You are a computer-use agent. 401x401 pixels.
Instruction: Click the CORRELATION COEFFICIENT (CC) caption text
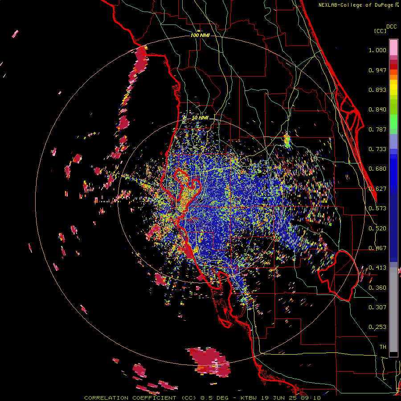coord(140,398)
